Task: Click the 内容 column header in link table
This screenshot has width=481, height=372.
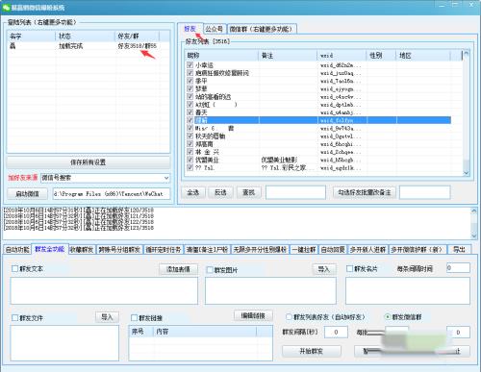Action: [205, 332]
